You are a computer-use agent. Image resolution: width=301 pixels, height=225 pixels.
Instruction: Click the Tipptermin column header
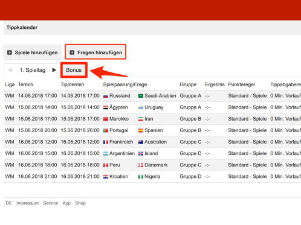(73, 84)
